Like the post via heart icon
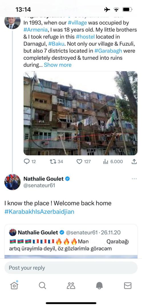The image size is (142, 307). (x=79, y=161)
